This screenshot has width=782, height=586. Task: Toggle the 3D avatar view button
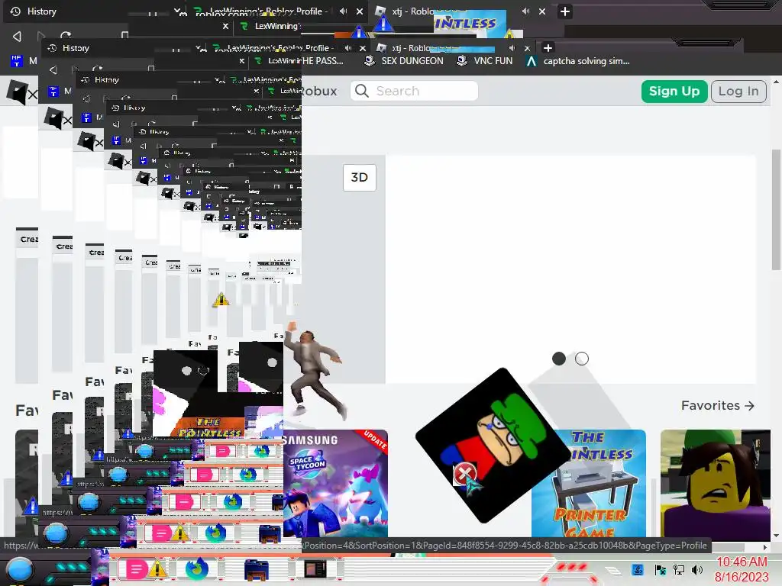click(x=360, y=177)
